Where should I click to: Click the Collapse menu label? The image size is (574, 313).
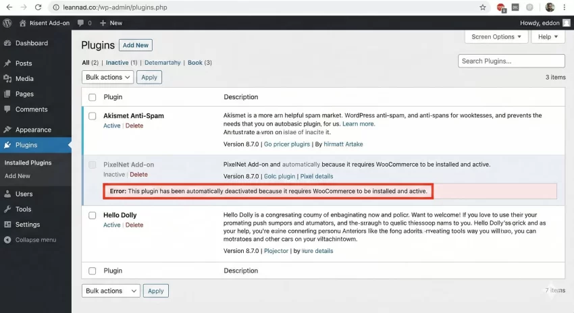click(x=36, y=240)
